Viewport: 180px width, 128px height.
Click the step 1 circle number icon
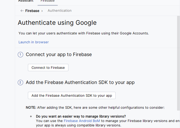pyautogui.click(x=20, y=55)
